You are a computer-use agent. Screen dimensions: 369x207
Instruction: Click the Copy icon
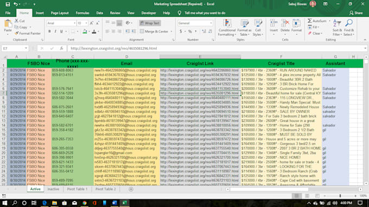pyautogui.click(x=16, y=27)
